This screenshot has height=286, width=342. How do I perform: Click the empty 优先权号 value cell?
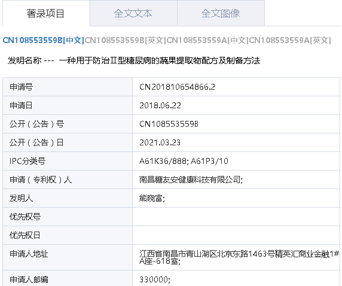pos(236,217)
